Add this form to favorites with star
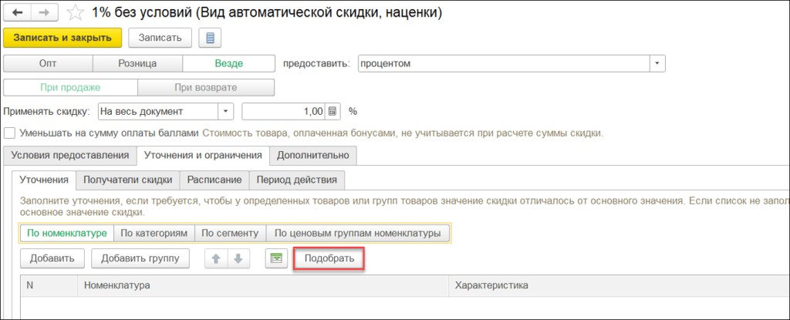Screen dimensions: 790x320 (76, 12)
